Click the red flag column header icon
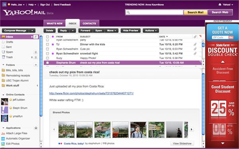 [x=200, y=36]
